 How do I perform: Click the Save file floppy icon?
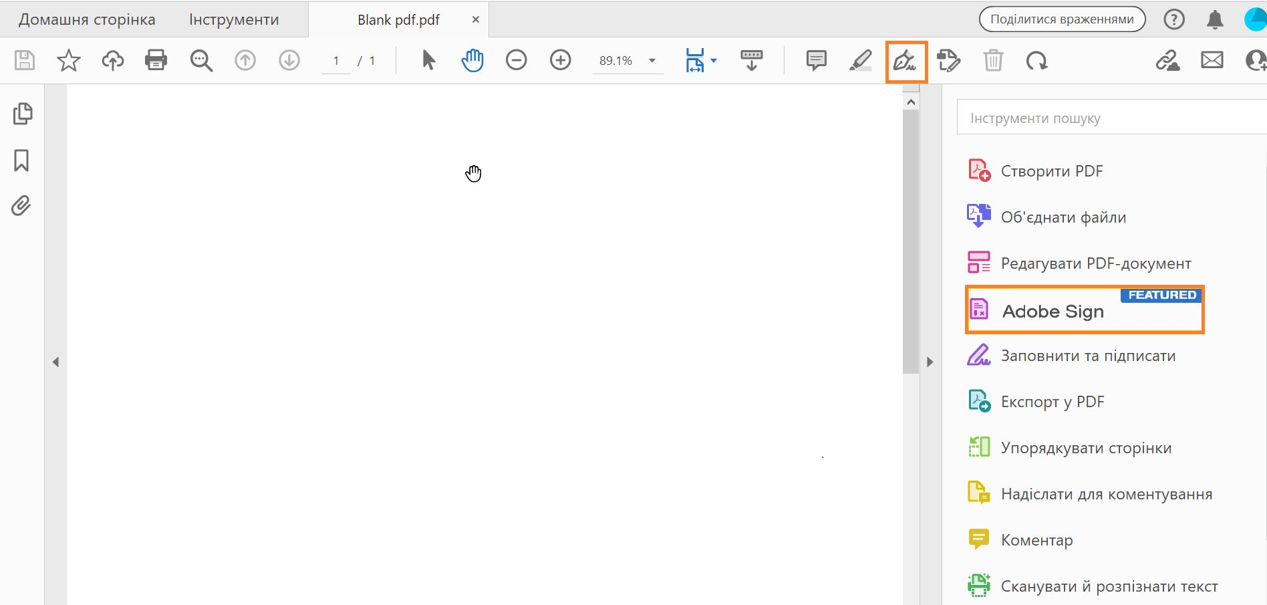pyautogui.click(x=25, y=61)
